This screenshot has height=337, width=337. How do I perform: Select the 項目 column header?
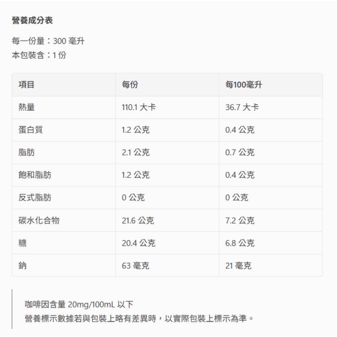click(27, 85)
